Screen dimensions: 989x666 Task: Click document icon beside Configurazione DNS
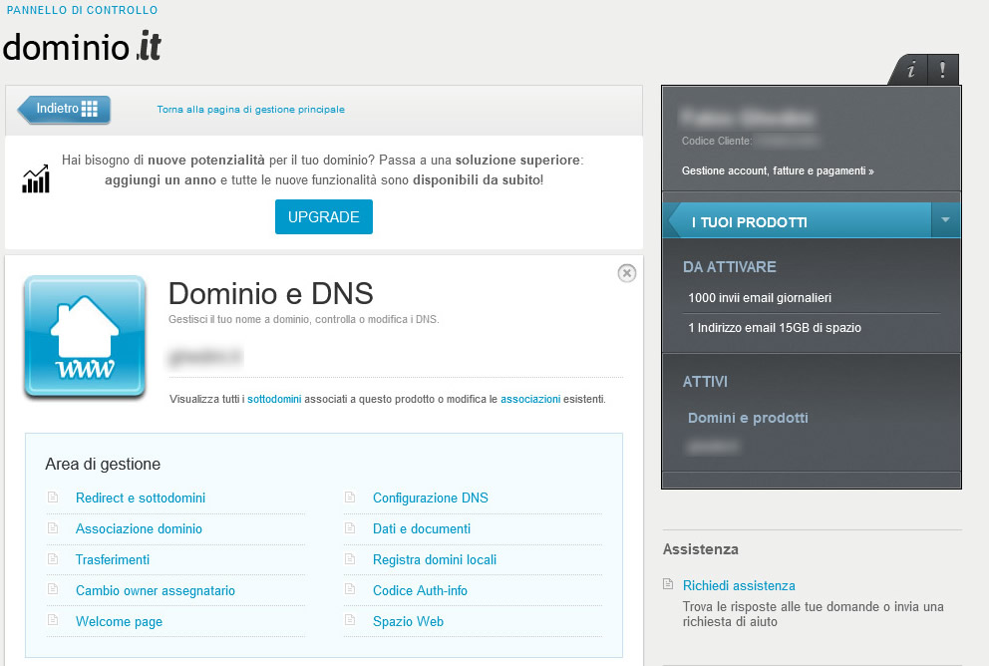coord(350,497)
